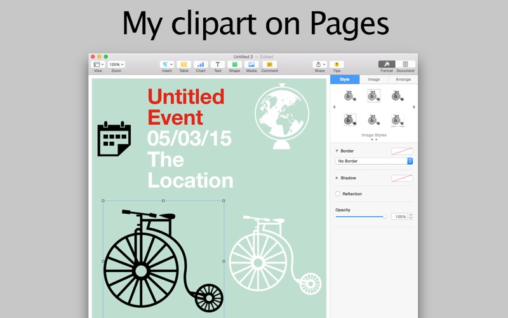Viewport: 508px width, 318px height.
Task: Insert a Table from the toolbar
Action: point(184,64)
